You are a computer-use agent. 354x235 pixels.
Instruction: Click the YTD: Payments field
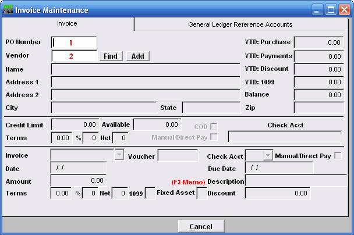[319, 56]
